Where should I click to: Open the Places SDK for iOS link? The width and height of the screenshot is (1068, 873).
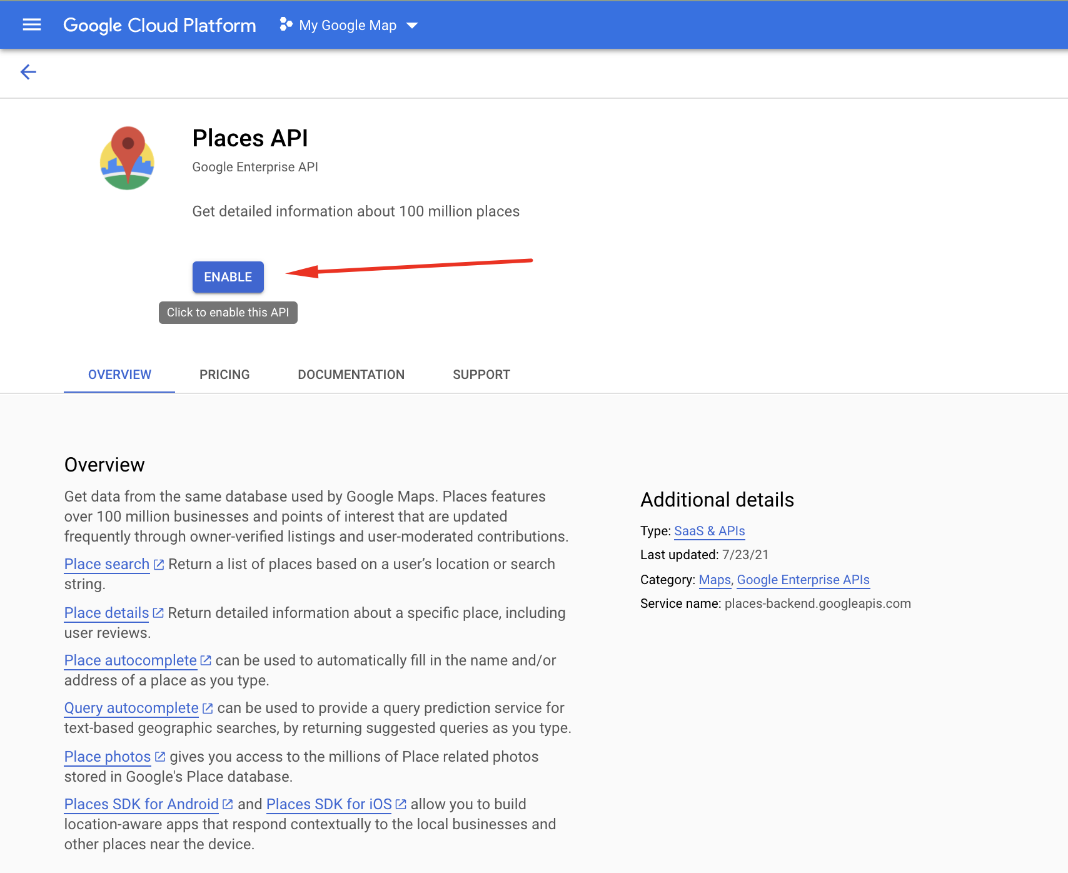click(329, 804)
